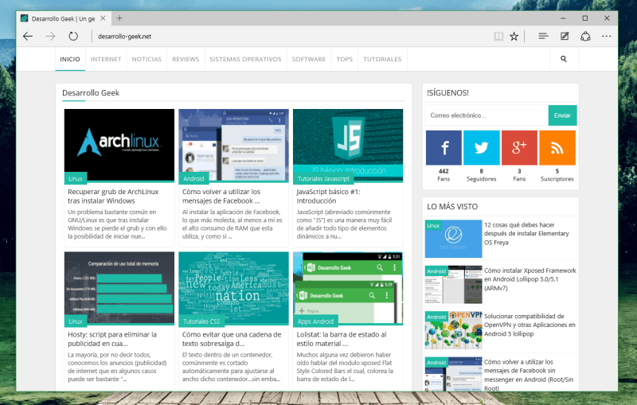Click the Tutoriales Javascript category tag

(323, 178)
